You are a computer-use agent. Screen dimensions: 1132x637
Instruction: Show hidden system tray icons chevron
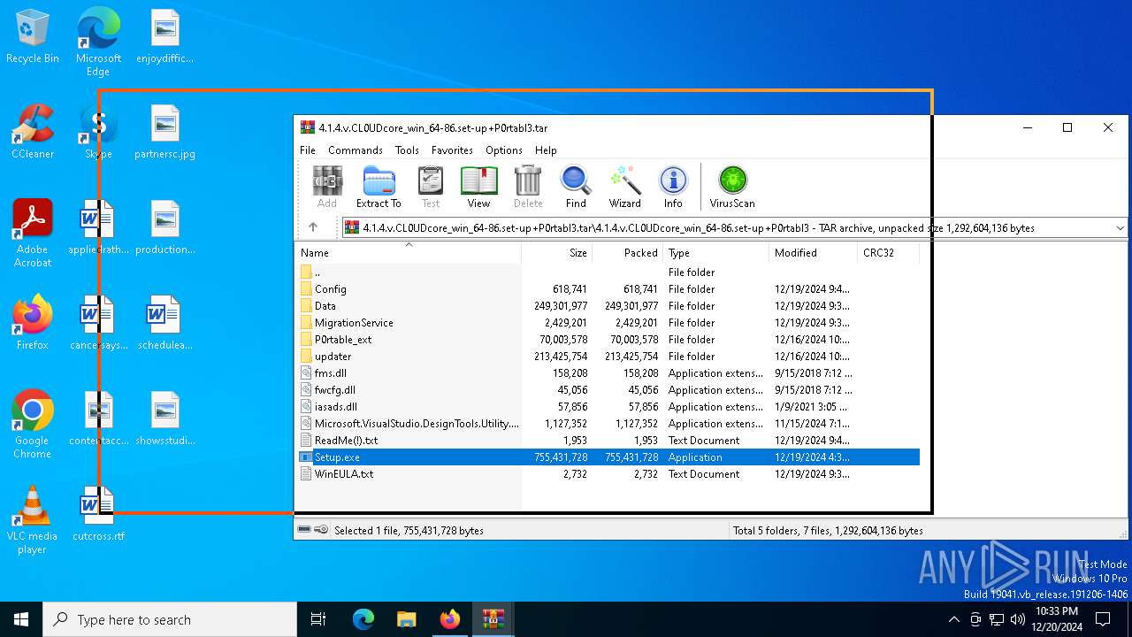point(953,619)
